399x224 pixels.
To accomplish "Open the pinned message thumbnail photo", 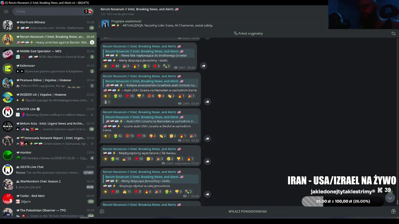I will tap(105, 23).
